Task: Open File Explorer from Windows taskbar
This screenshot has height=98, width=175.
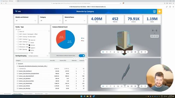Action: click(87, 96)
